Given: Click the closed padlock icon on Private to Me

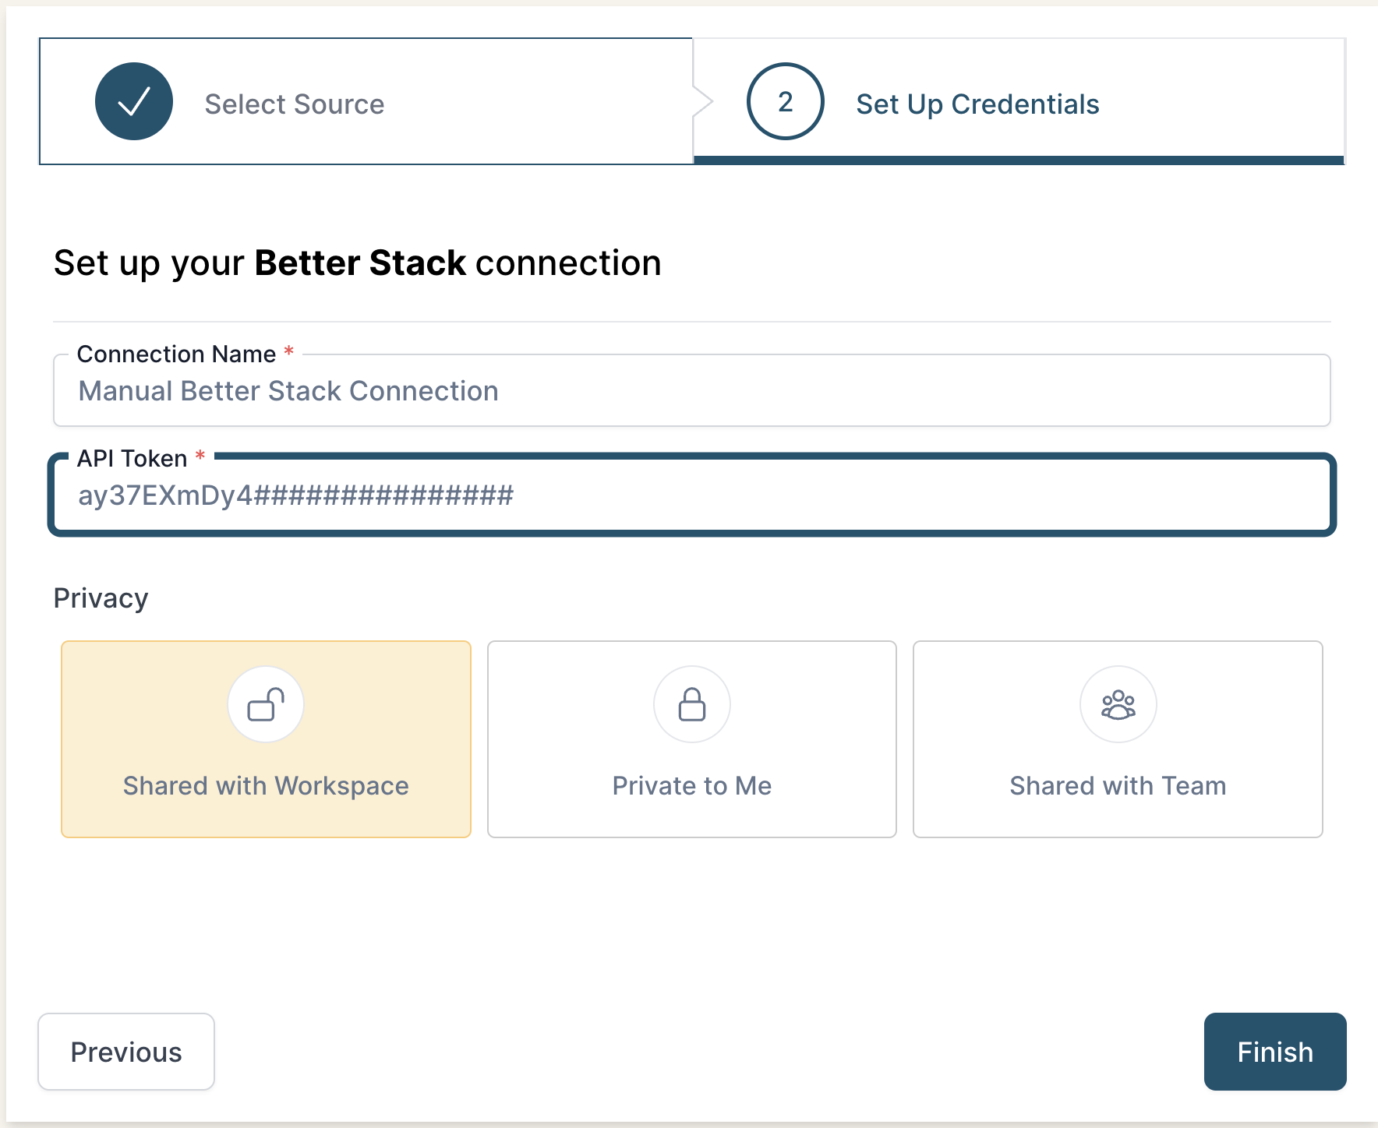Looking at the screenshot, I should [691, 703].
